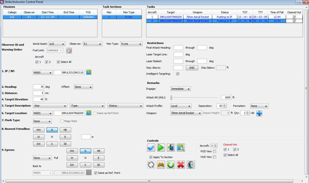Viewport: 309px width, 183px height.
Task: Toggle Aircraft 1 checkbox under Warning Order
Action: (37, 62)
